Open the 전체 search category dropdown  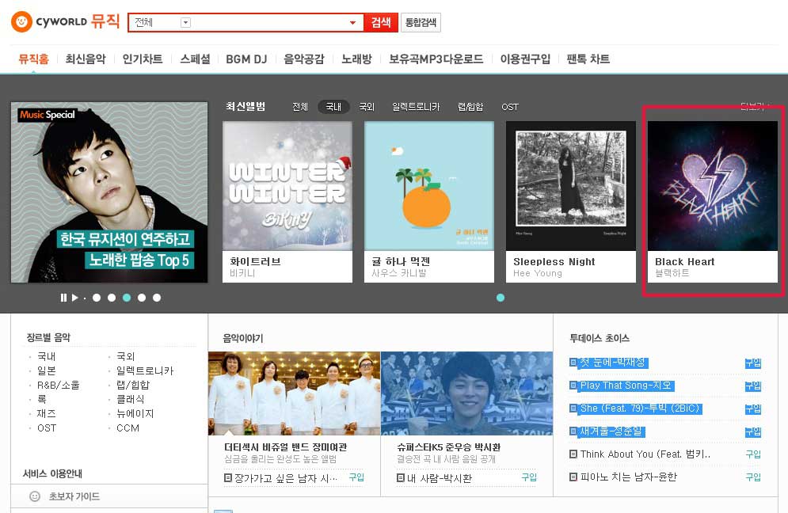185,23
